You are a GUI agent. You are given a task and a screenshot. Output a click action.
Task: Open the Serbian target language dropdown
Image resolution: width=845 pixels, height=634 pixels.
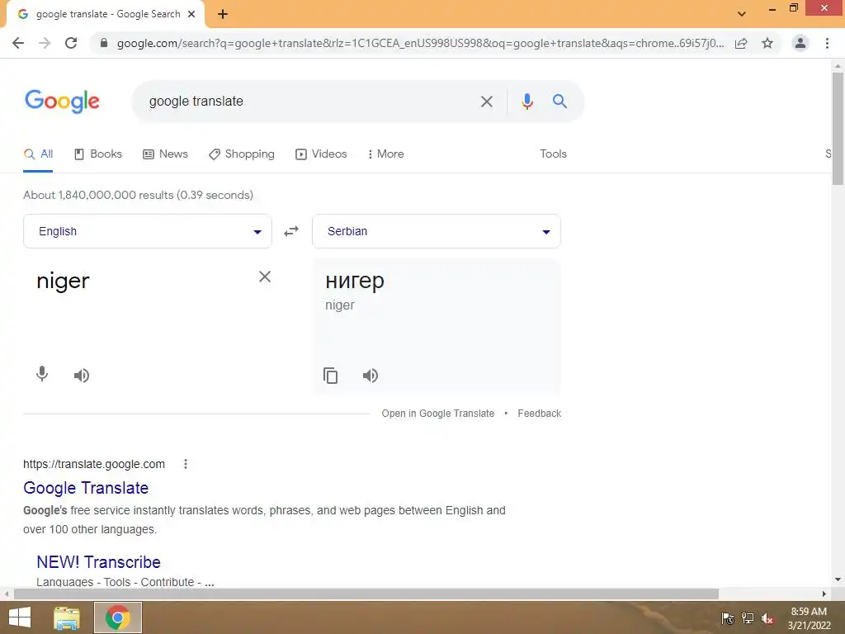click(x=437, y=231)
